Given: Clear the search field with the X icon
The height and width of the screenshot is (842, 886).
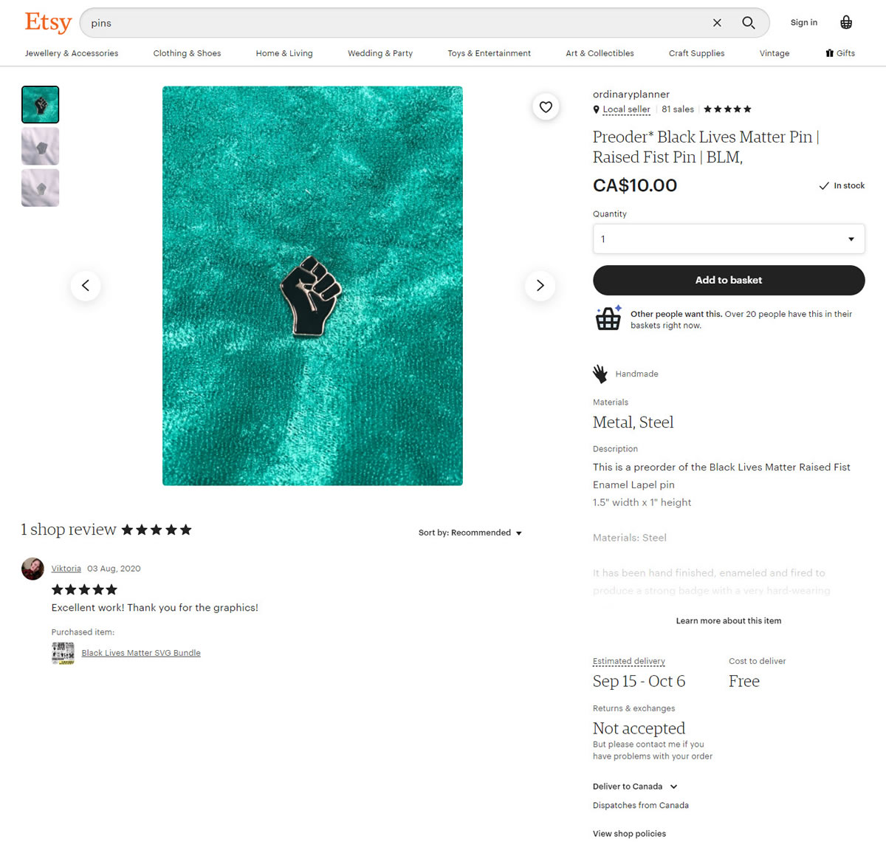Looking at the screenshot, I should 717,23.
